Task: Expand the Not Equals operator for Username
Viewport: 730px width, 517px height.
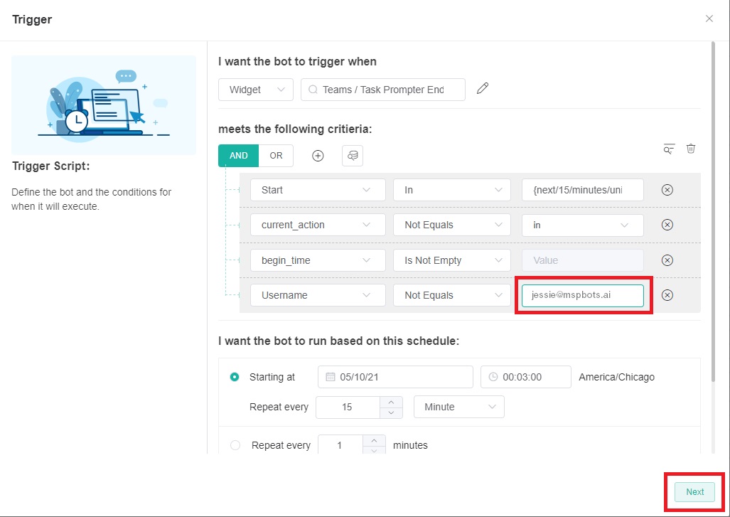Action: point(452,295)
